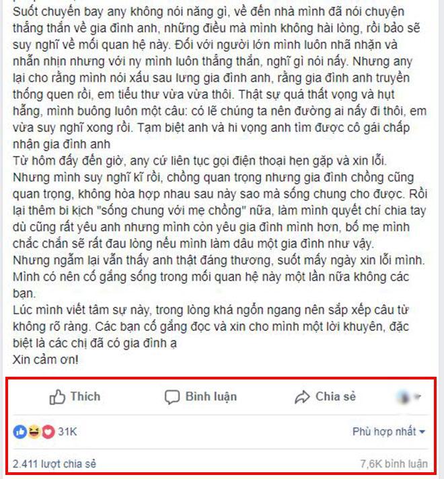This screenshot has height=479, width=444.
Task: Click the sentence starting "Từ hôm đấy đến giờ"
Action: tap(200, 161)
